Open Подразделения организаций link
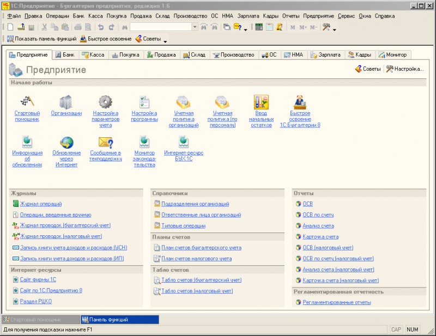Screen dimensions: 436x336 195,204
